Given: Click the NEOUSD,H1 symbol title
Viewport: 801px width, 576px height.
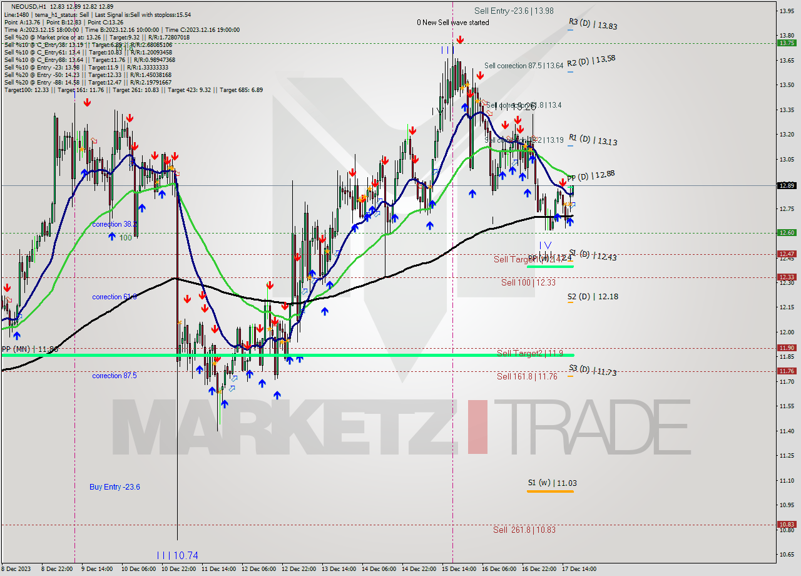Looking at the screenshot, I should point(28,6).
